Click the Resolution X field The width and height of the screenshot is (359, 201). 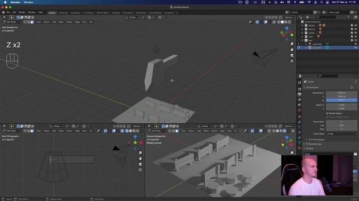click(x=342, y=93)
